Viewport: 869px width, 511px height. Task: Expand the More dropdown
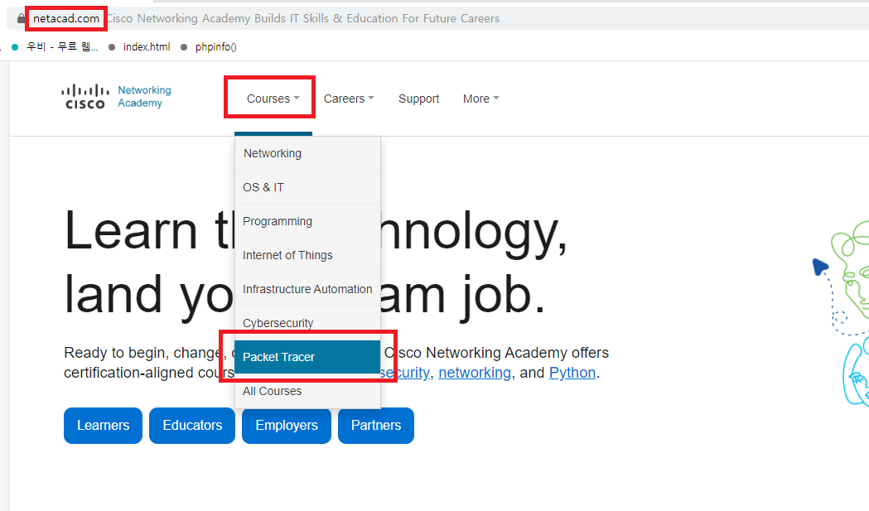tap(480, 99)
